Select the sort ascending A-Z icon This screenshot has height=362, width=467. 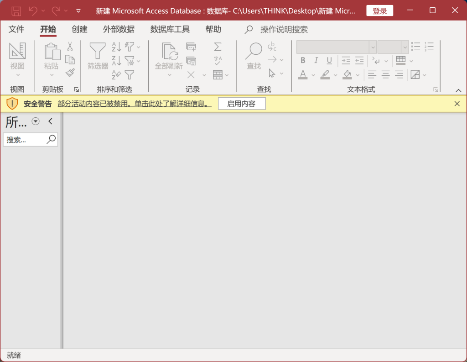(x=116, y=47)
